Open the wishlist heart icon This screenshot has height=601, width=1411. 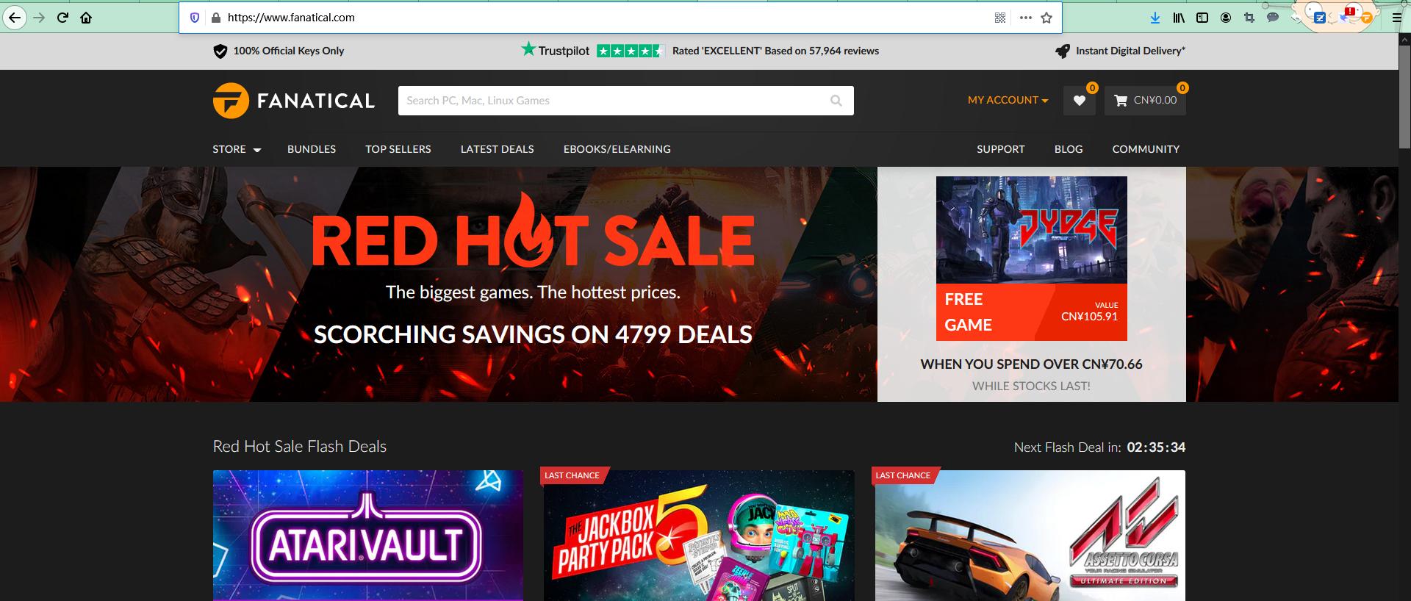[1079, 101]
